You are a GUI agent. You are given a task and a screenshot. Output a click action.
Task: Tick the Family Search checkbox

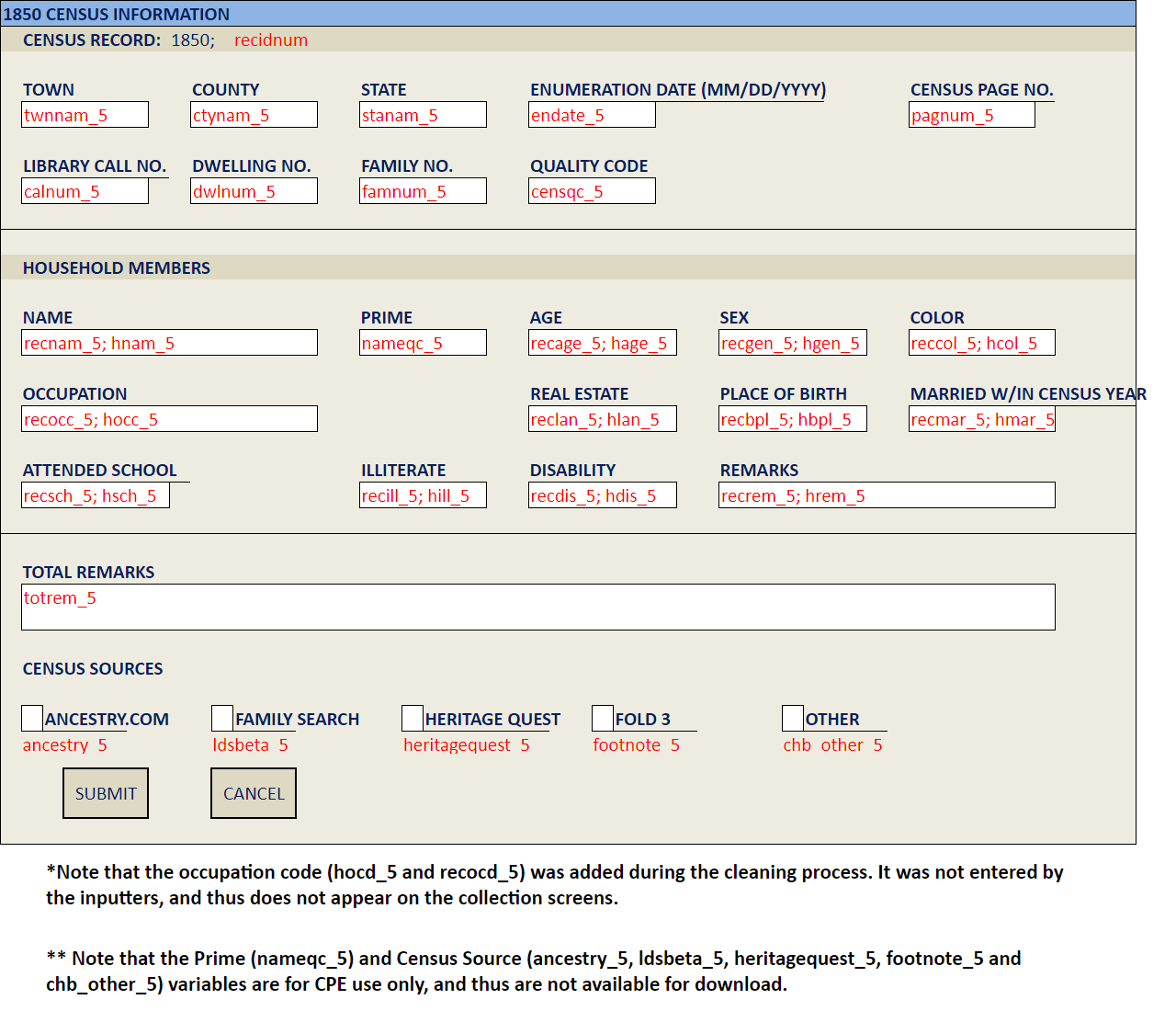(222, 718)
